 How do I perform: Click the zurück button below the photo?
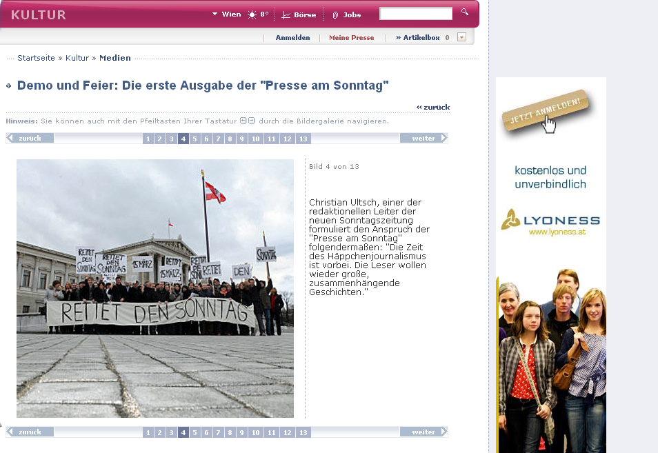pyautogui.click(x=30, y=432)
